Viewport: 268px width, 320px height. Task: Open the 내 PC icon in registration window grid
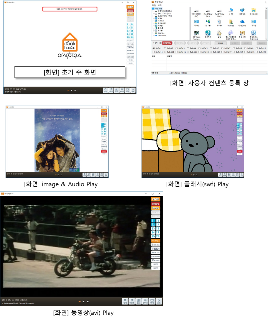[x=231, y=11]
